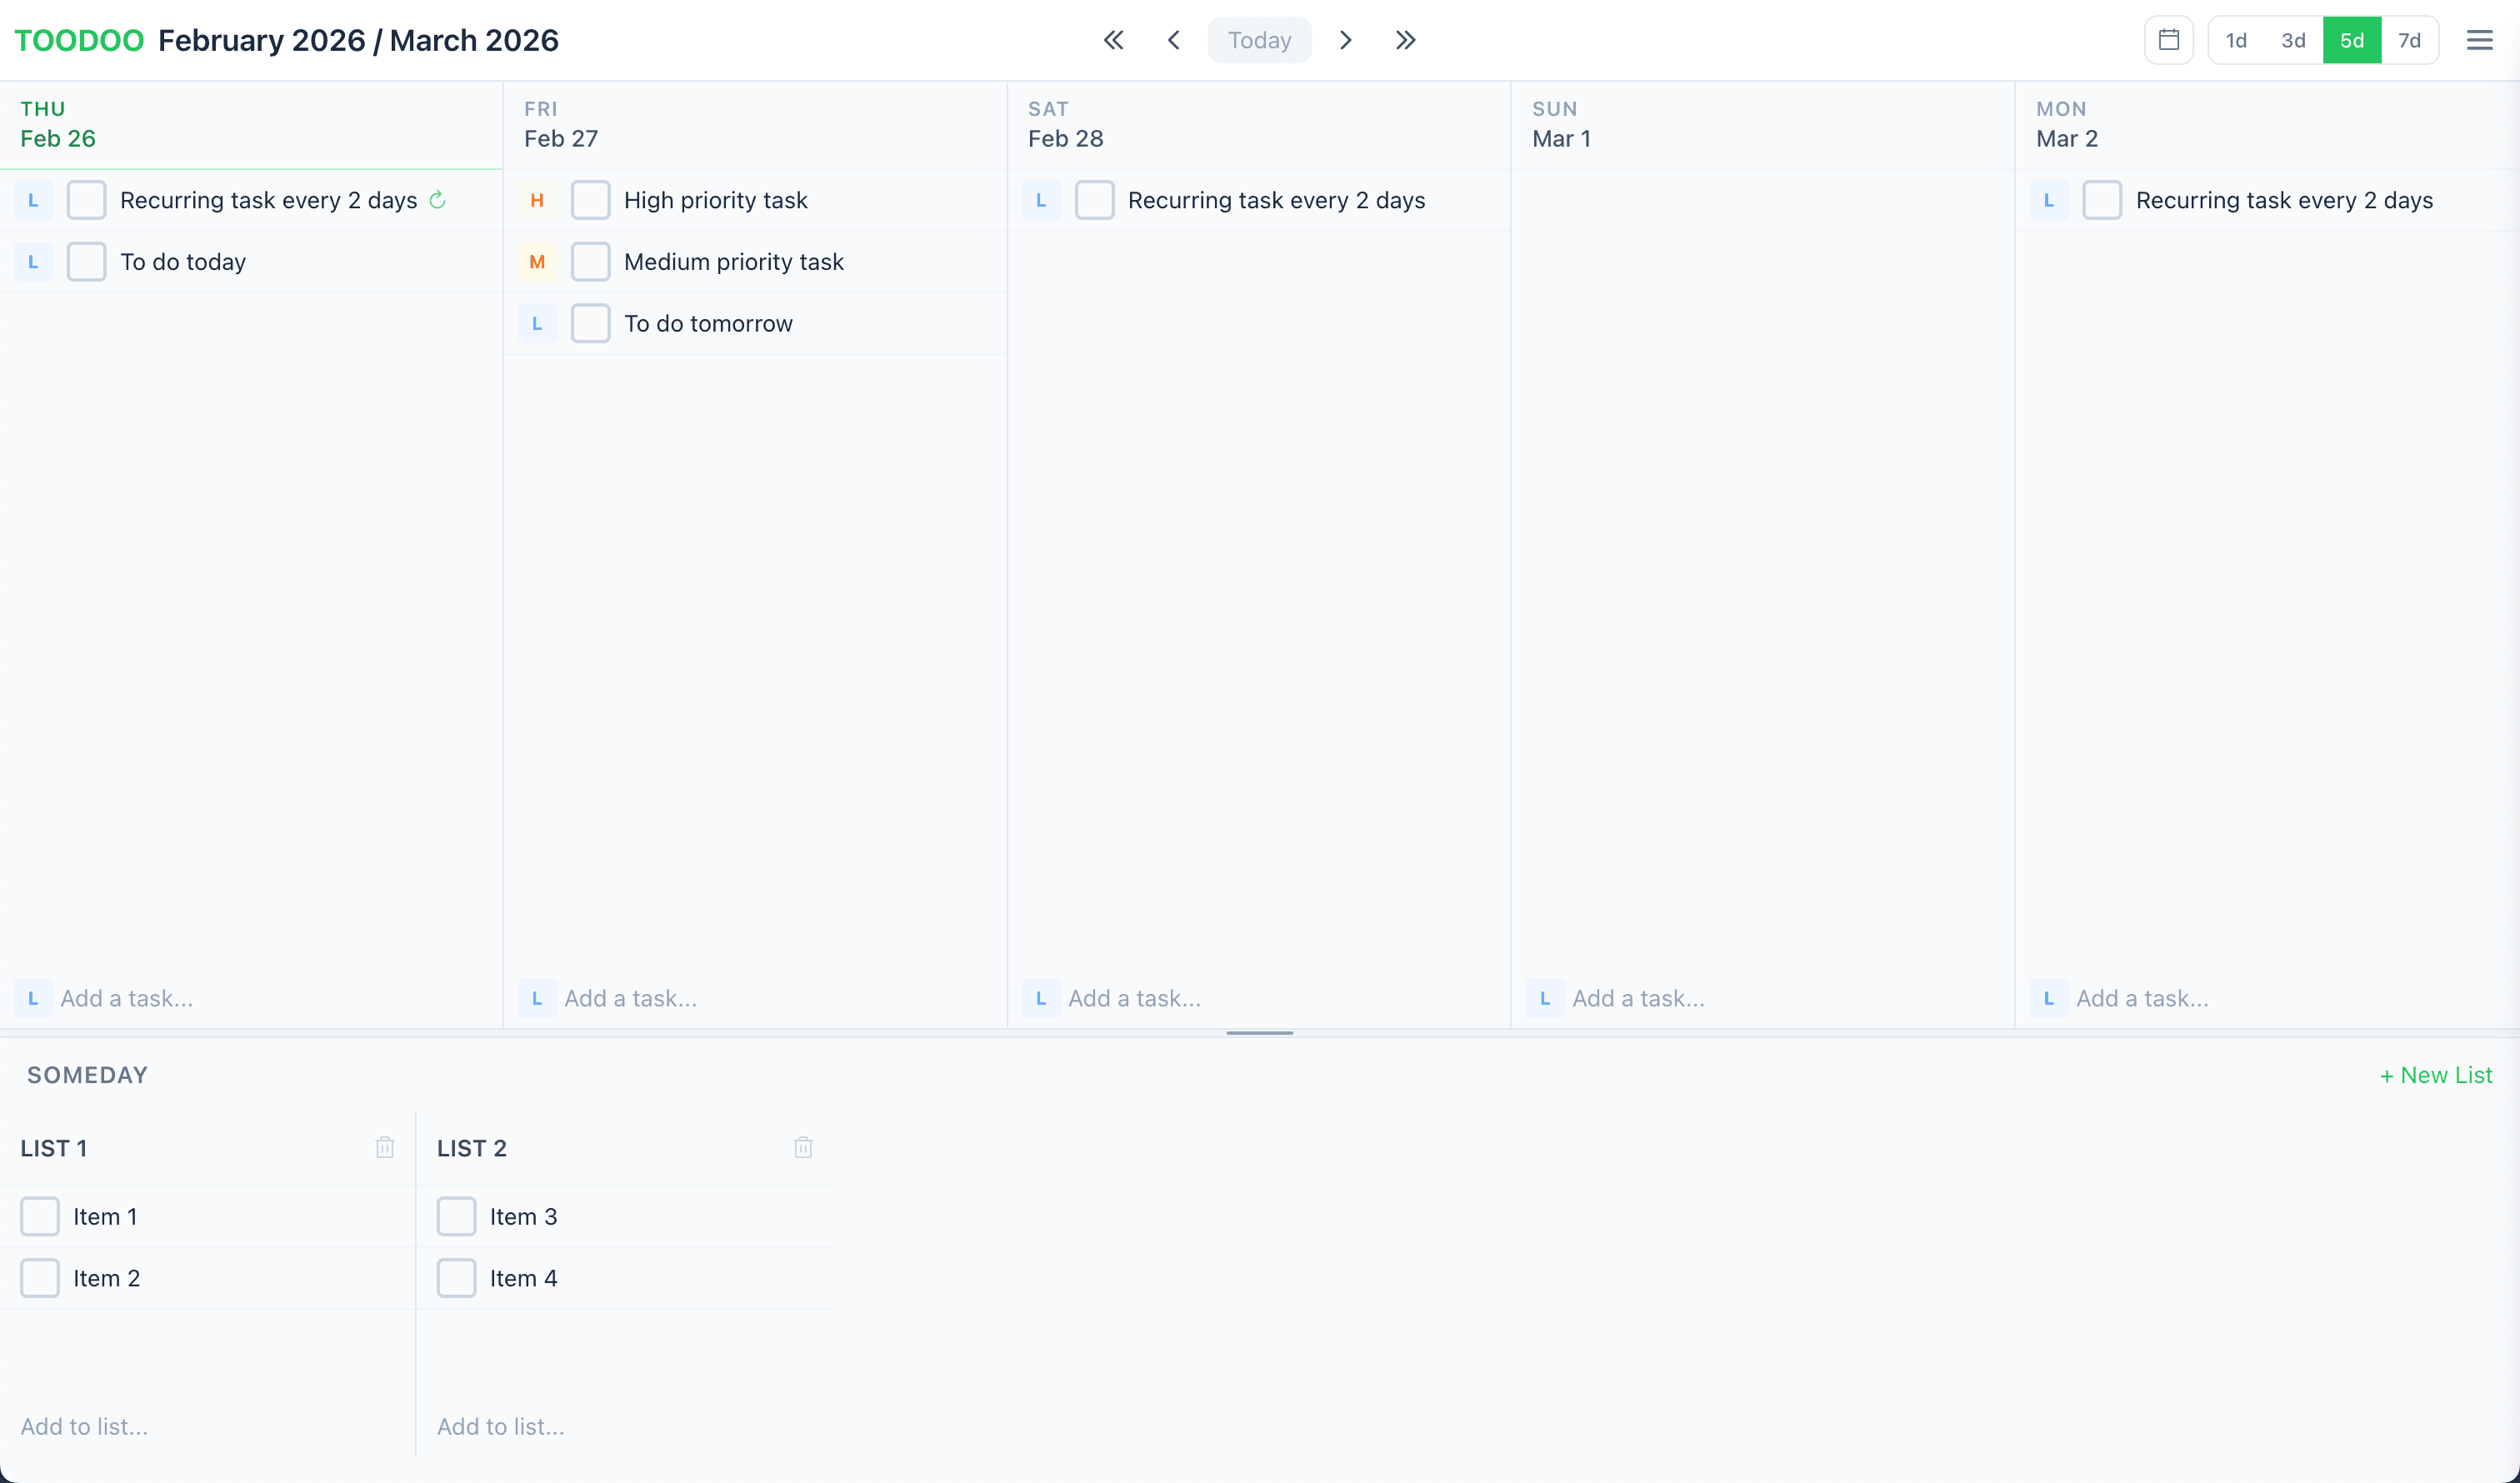Switch to the 7d view
The image size is (2520, 1483).
[x=2409, y=40]
